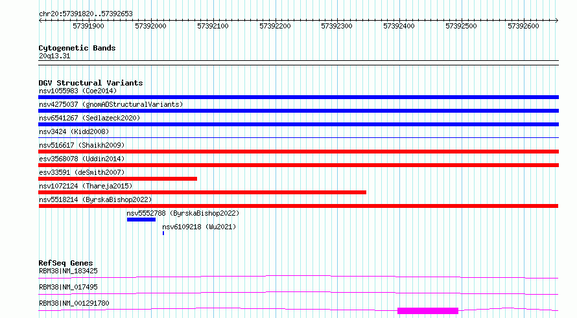Click the nsv1072124 (Thareja2015) label
The width and height of the screenshot is (577, 318).
point(86,186)
